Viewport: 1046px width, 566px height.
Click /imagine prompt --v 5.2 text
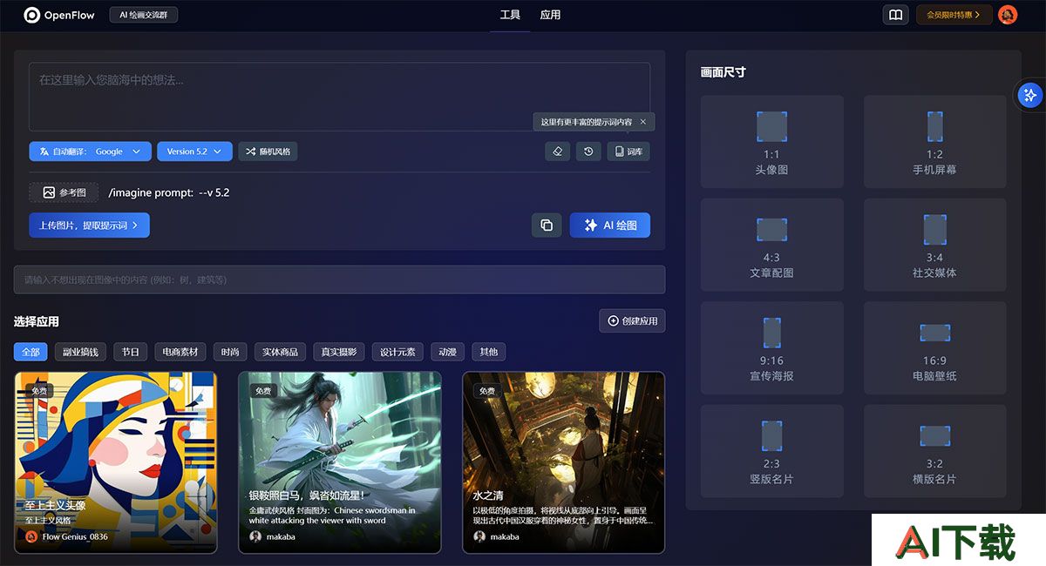[x=169, y=192]
